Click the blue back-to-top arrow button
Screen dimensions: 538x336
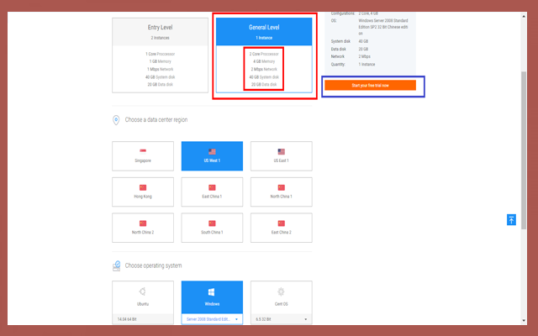click(x=510, y=219)
